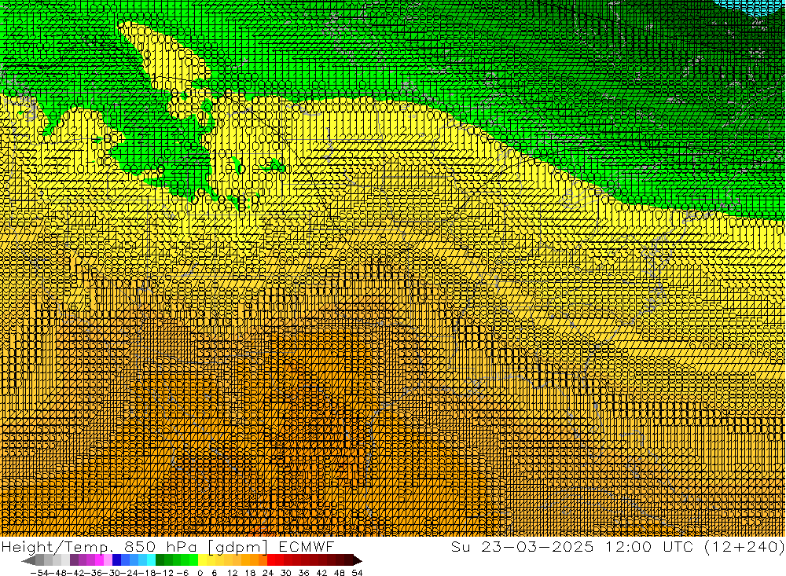The width and height of the screenshot is (786, 576).
Task: Click the 'Su 23-03-2025' date text
Action: (522, 546)
